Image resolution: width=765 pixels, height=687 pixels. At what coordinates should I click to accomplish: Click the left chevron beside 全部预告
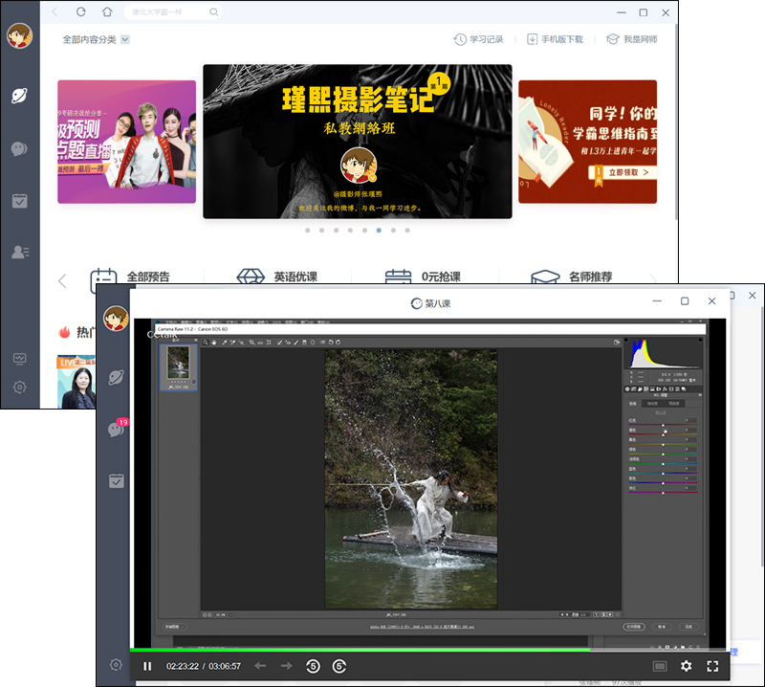[62, 280]
